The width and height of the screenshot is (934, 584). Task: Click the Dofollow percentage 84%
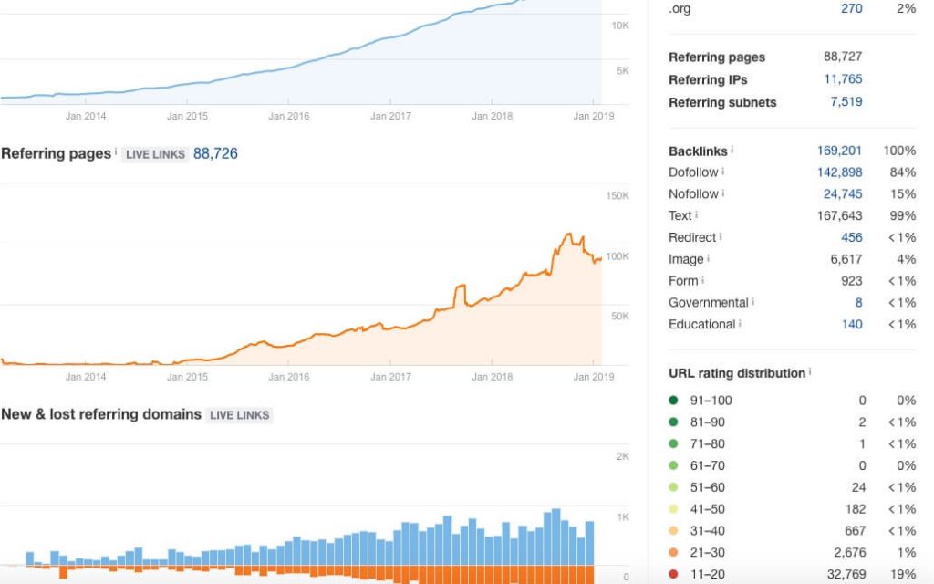(903, 172)
